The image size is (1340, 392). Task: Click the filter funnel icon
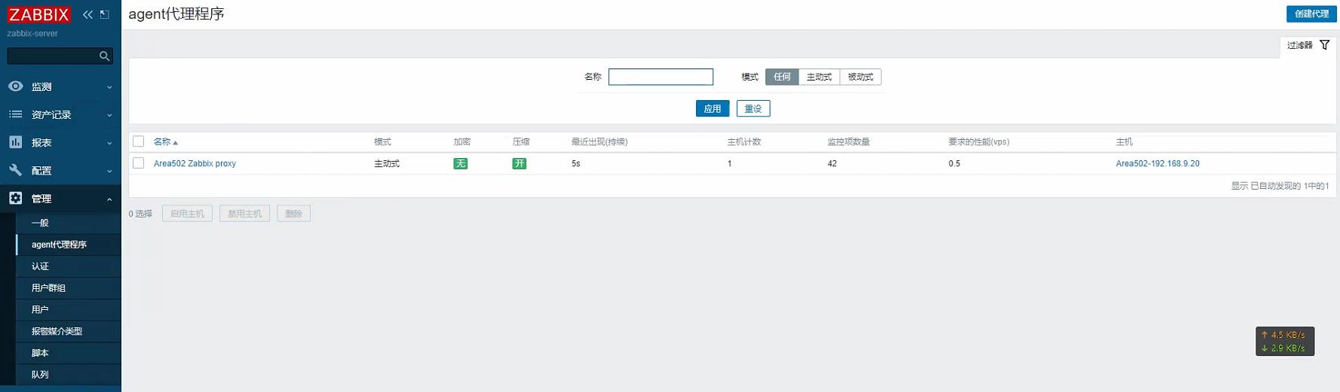[1325, 45]
